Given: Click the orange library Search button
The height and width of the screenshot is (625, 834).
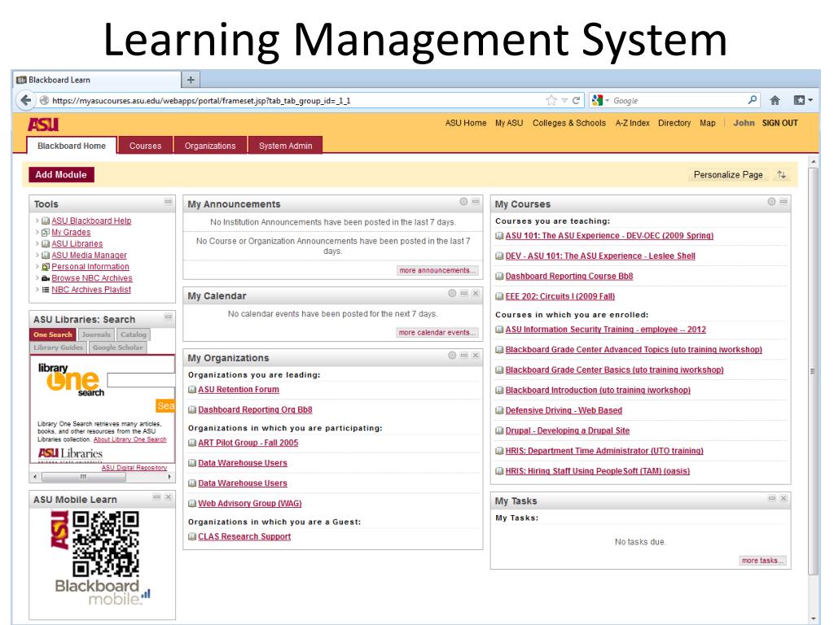Looking at the screenshot, I should pos(165,406).
